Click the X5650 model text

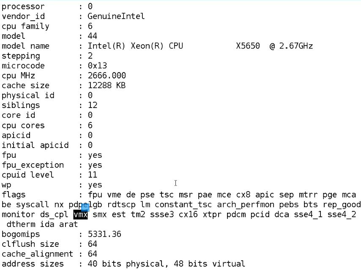tap(248, 46)
